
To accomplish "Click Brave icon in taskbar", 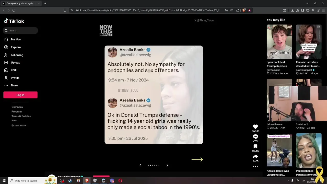I will tap(87, 181).
